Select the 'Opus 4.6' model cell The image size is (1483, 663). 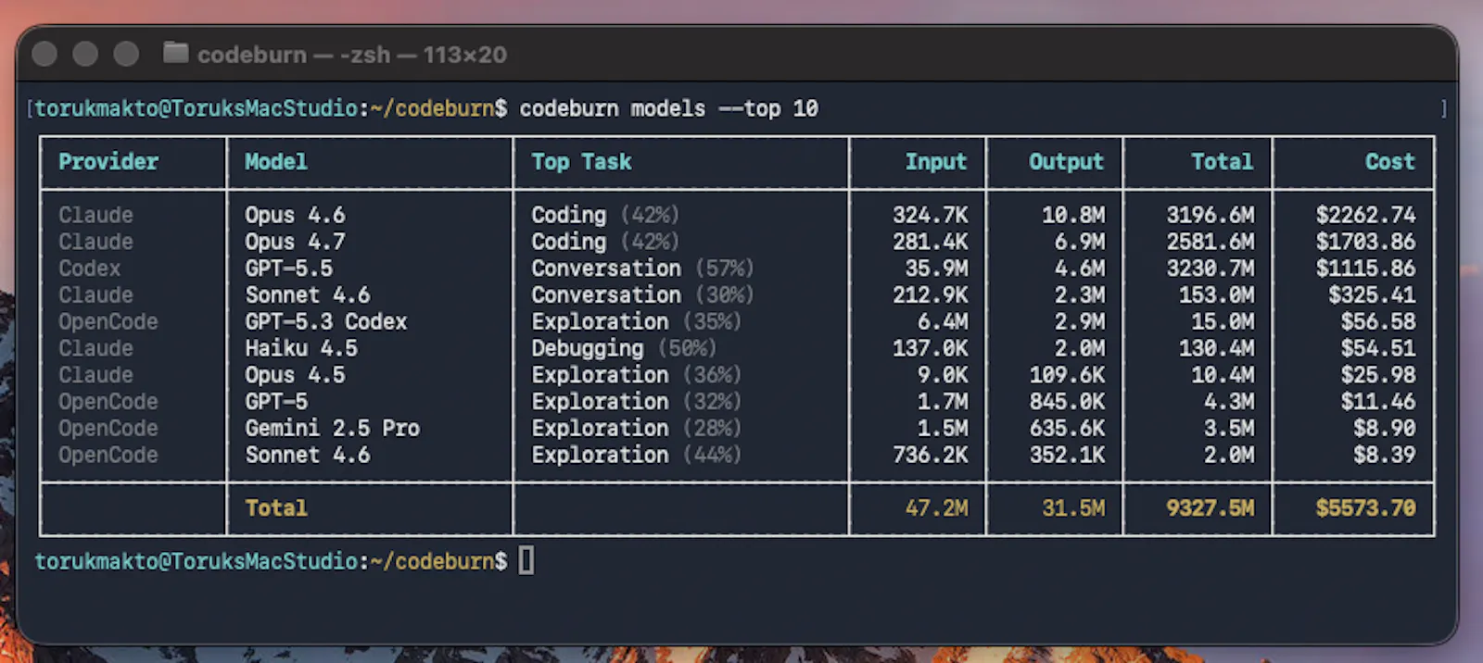295,215
